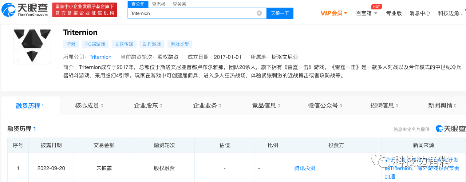Select the 融资历程 tab
The height and width of the screenshot is (182, 466).
(30, 106)
